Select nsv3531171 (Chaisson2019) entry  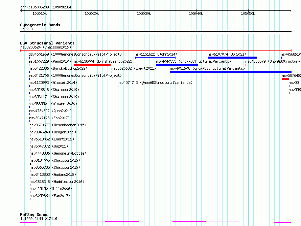[54, 97]
